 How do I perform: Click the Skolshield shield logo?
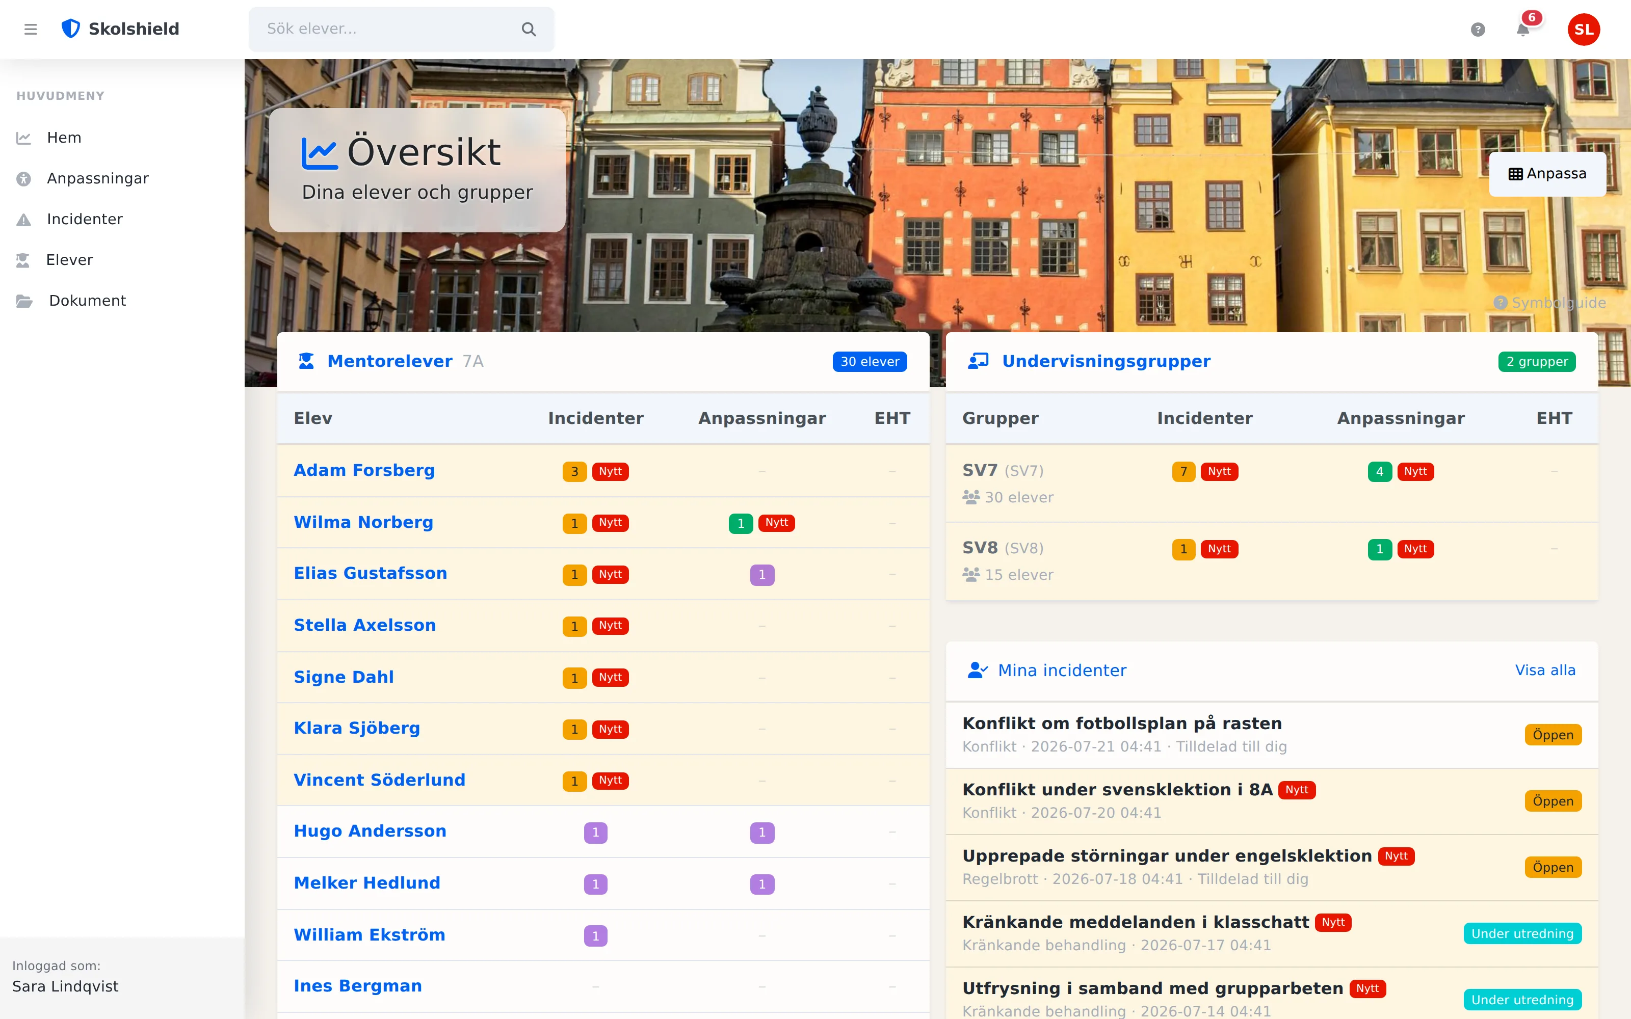tap(71, 29)
